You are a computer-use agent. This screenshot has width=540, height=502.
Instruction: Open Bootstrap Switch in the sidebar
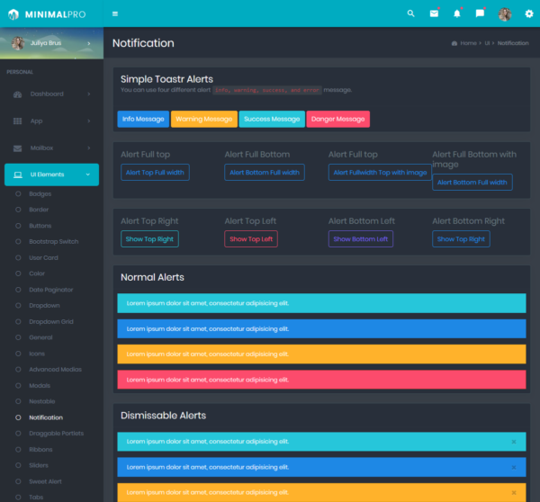(54, 242)
